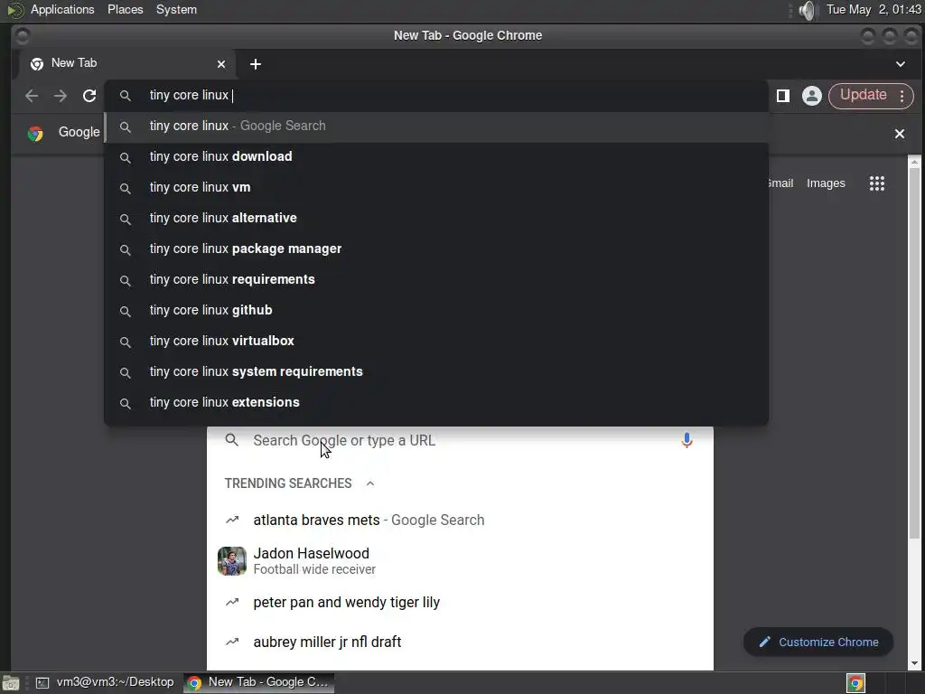Click the Update button
Viewport: 925px width, 694px height.
(863, 95)
